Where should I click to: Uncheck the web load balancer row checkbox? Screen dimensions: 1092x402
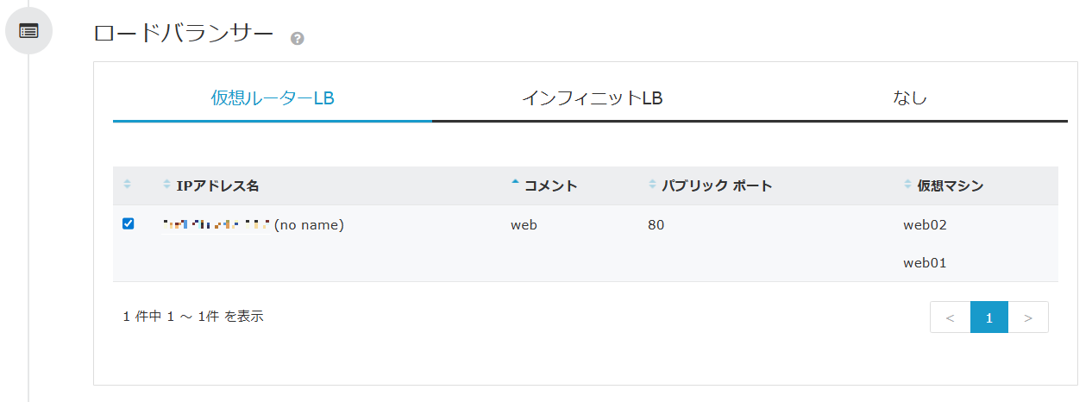[129, 224]
